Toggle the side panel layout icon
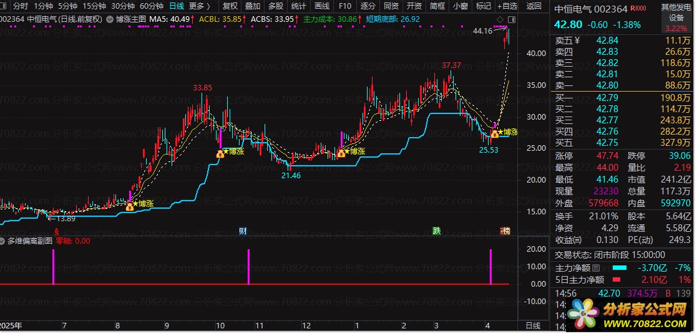Image resolution: width=697 pixels, height=334 pixels. click(511, 19)
